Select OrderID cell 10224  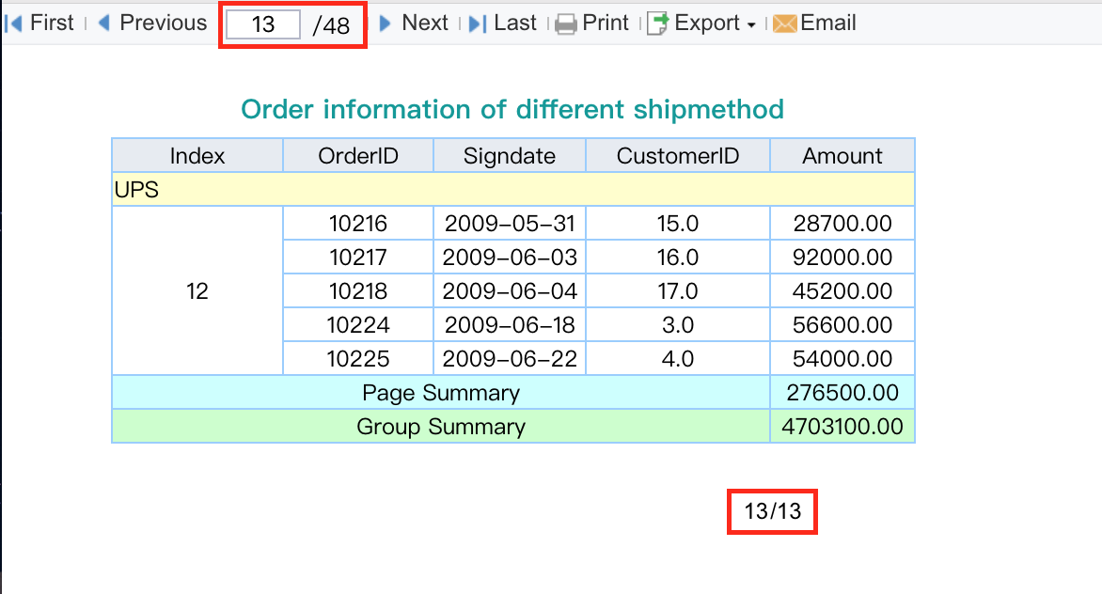(x=358, y=324)
